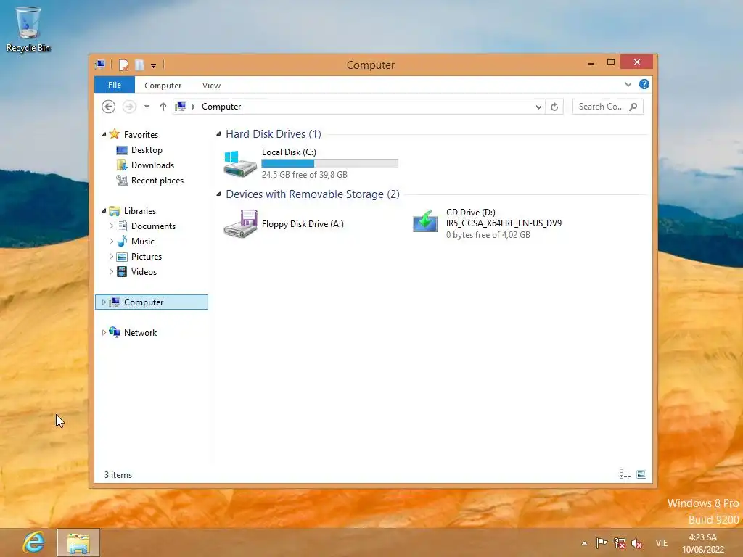Collapse the Libraries tree group

104,211
